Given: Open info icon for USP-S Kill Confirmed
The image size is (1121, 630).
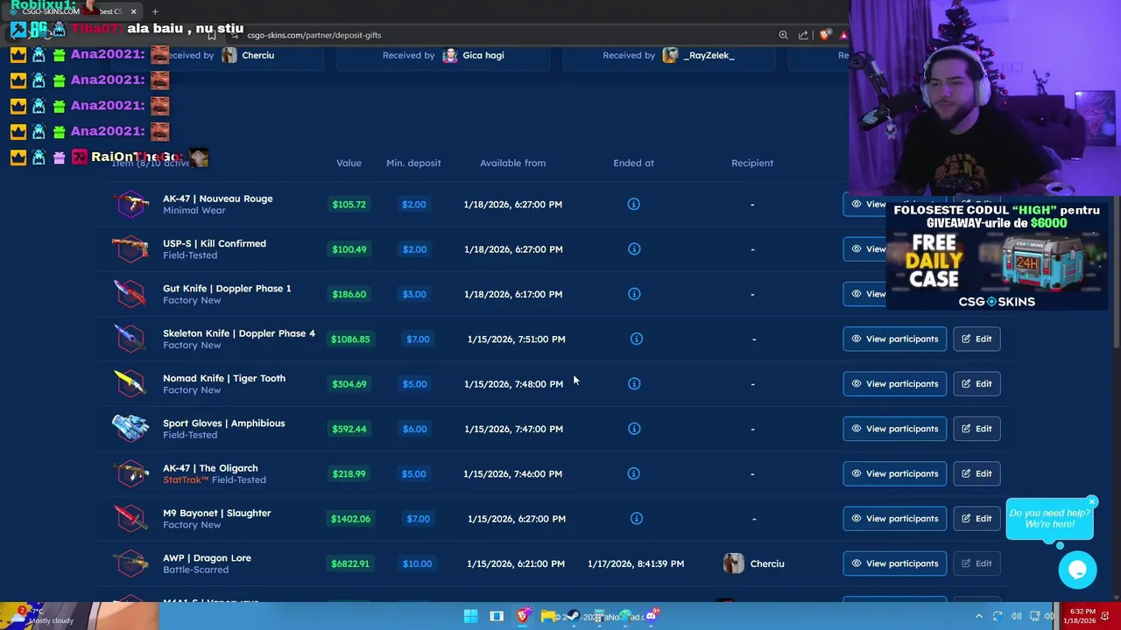Looking at the screenshot, I should point(634,248).
